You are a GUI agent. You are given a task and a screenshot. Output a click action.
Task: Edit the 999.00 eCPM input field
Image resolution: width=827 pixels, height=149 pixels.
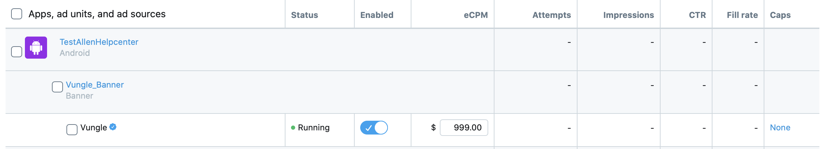point(464,128)
